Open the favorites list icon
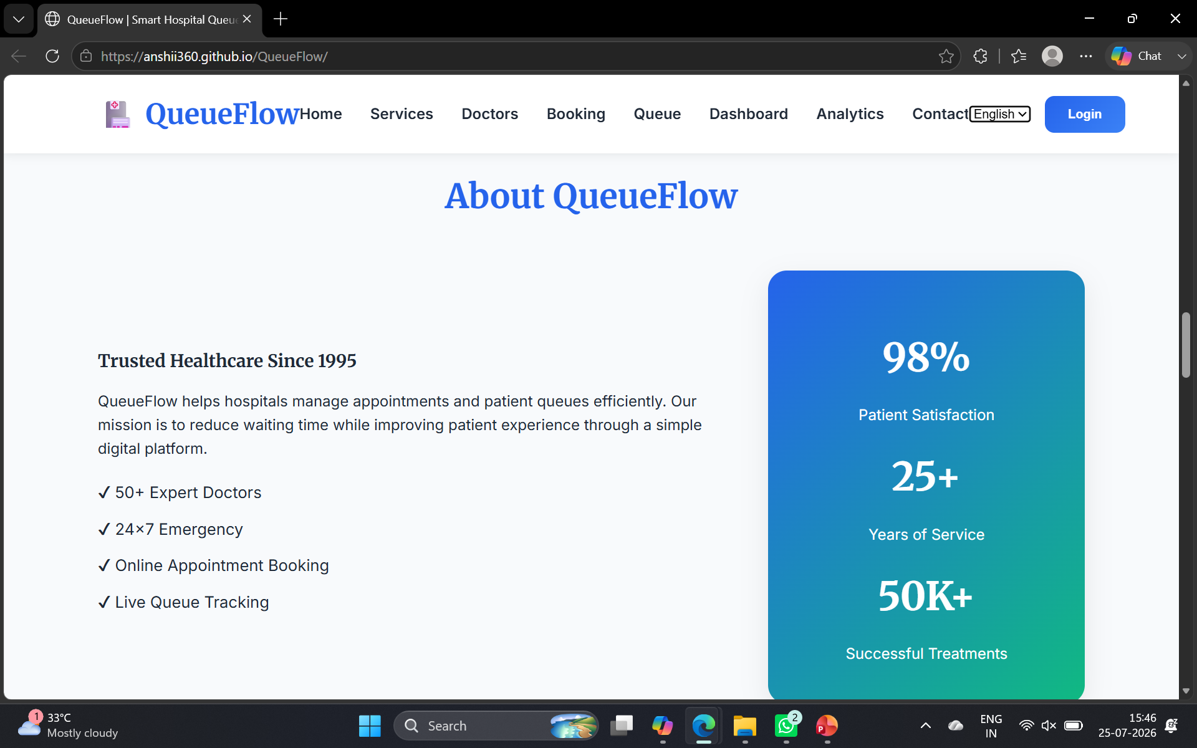 coord(1019,56)
